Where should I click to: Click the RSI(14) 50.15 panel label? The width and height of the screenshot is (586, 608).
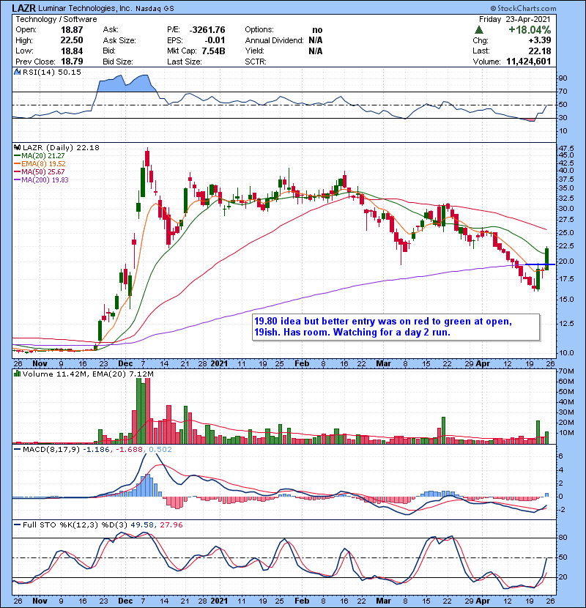(52, 72)
